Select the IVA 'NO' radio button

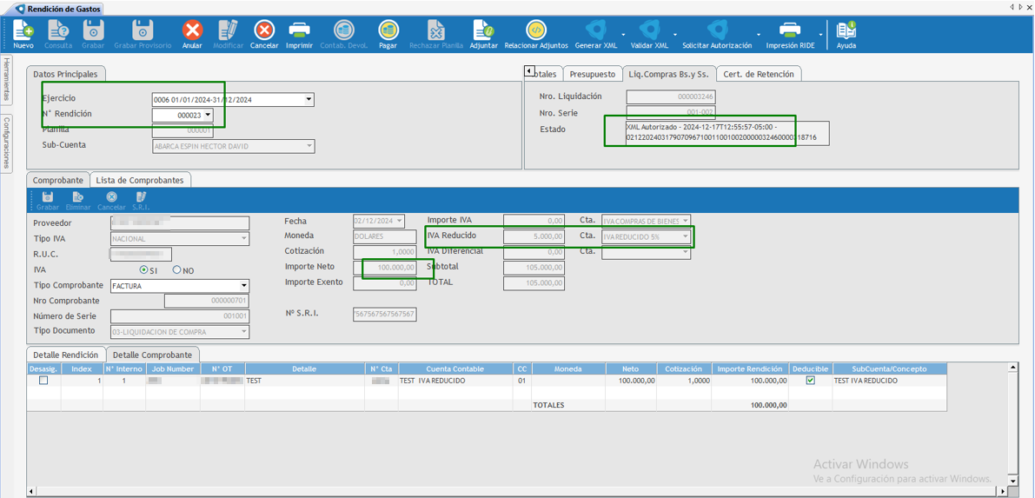177,270
